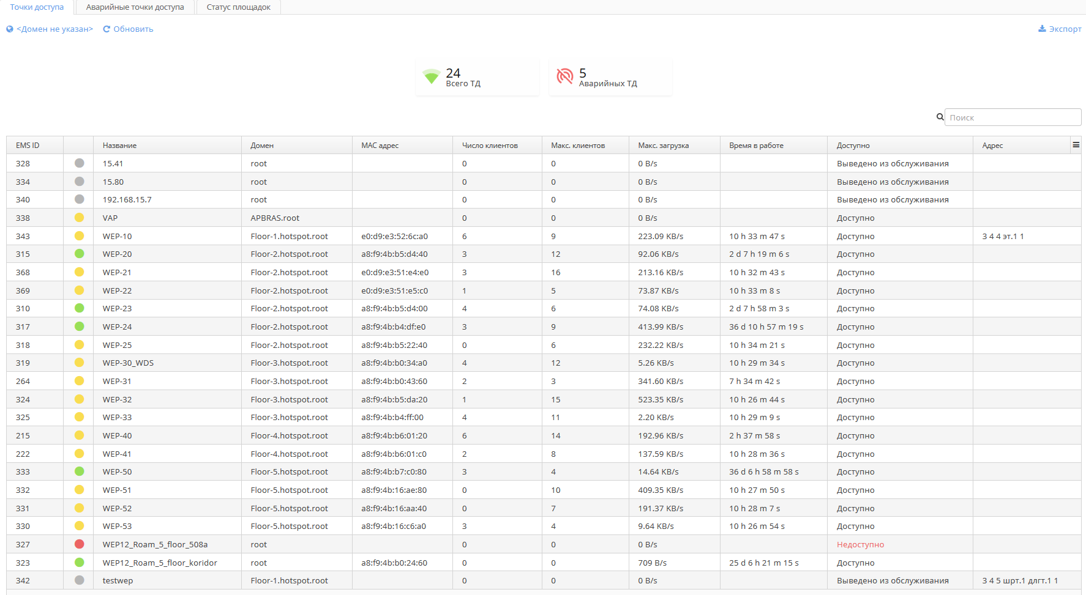1086x595 pixels.
Task: Open the Статус площадок tab
Action: coord(239,7)
